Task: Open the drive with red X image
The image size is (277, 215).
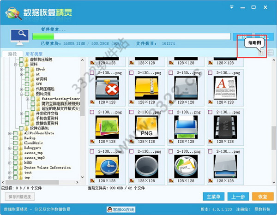Action: tap(107, 88)
